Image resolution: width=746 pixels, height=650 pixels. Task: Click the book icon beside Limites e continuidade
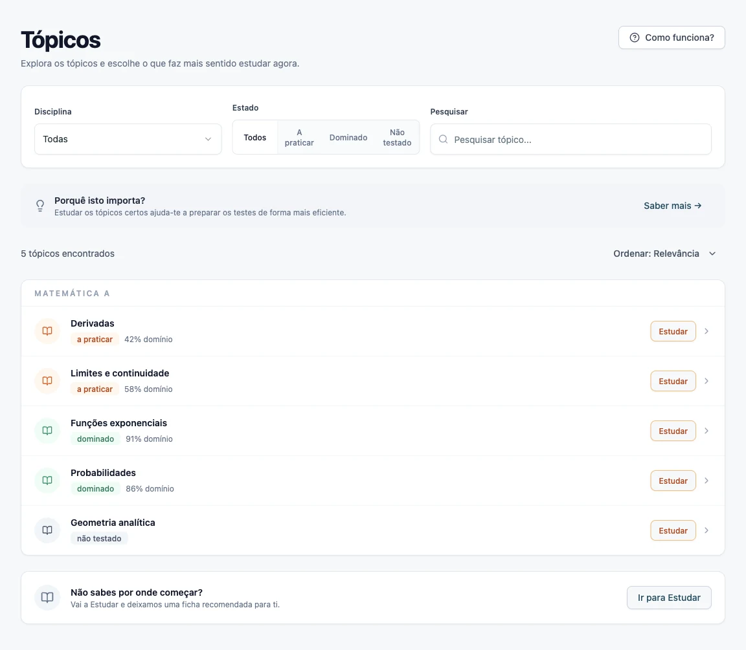coord(47,381)
